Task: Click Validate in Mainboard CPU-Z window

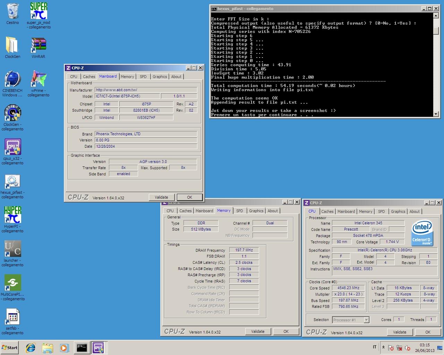Action: tap(161, 197)
